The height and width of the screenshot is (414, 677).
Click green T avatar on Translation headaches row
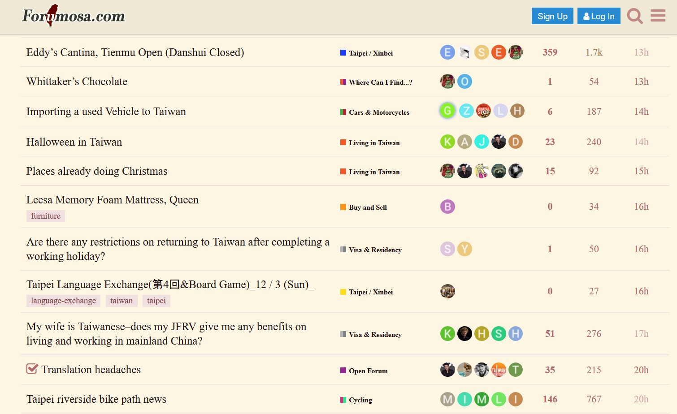click(516, 370)
